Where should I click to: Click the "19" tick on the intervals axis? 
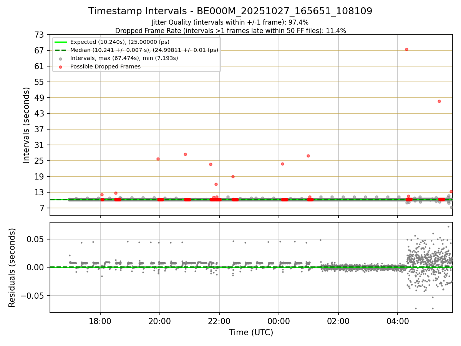pos(40,177)
